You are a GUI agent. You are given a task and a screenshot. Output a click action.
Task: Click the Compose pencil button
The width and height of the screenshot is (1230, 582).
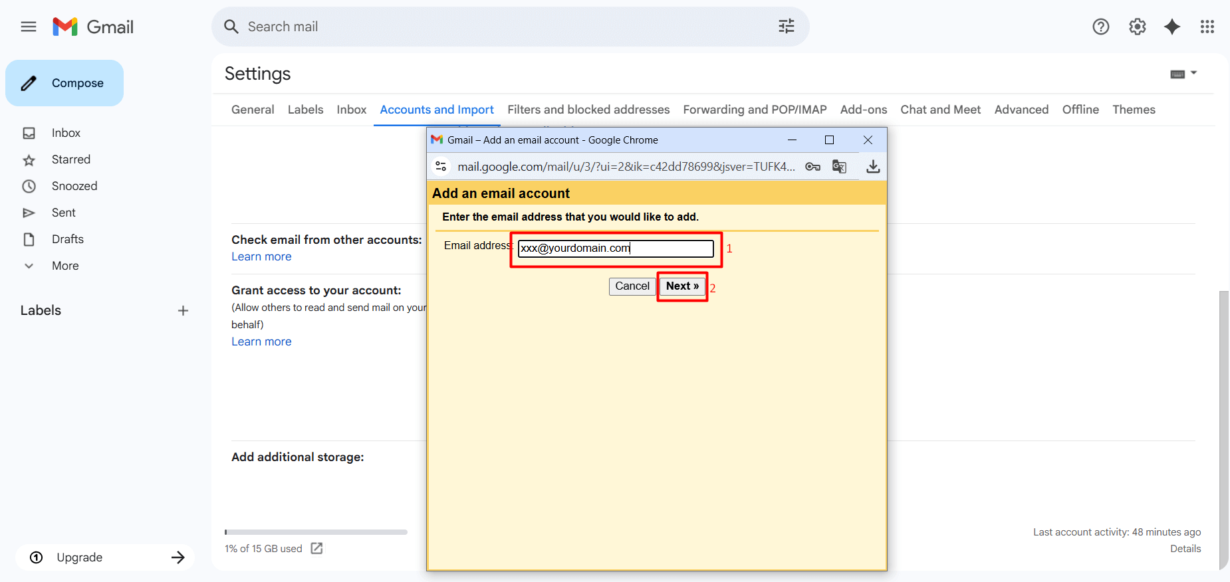click(64, 83)
